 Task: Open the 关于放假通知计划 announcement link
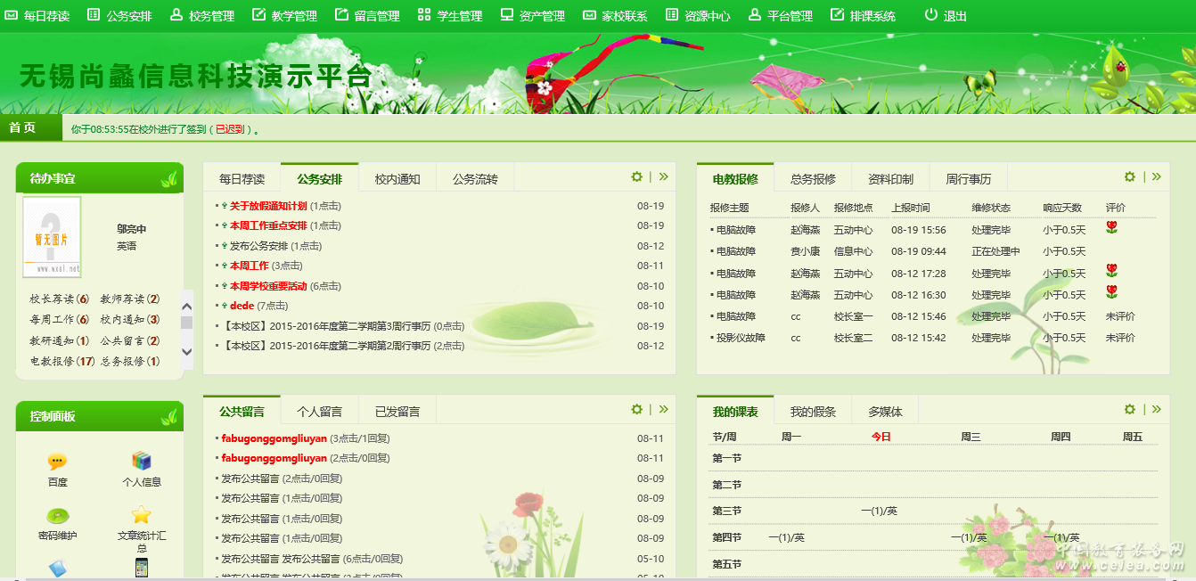click(x=268, y=206)
